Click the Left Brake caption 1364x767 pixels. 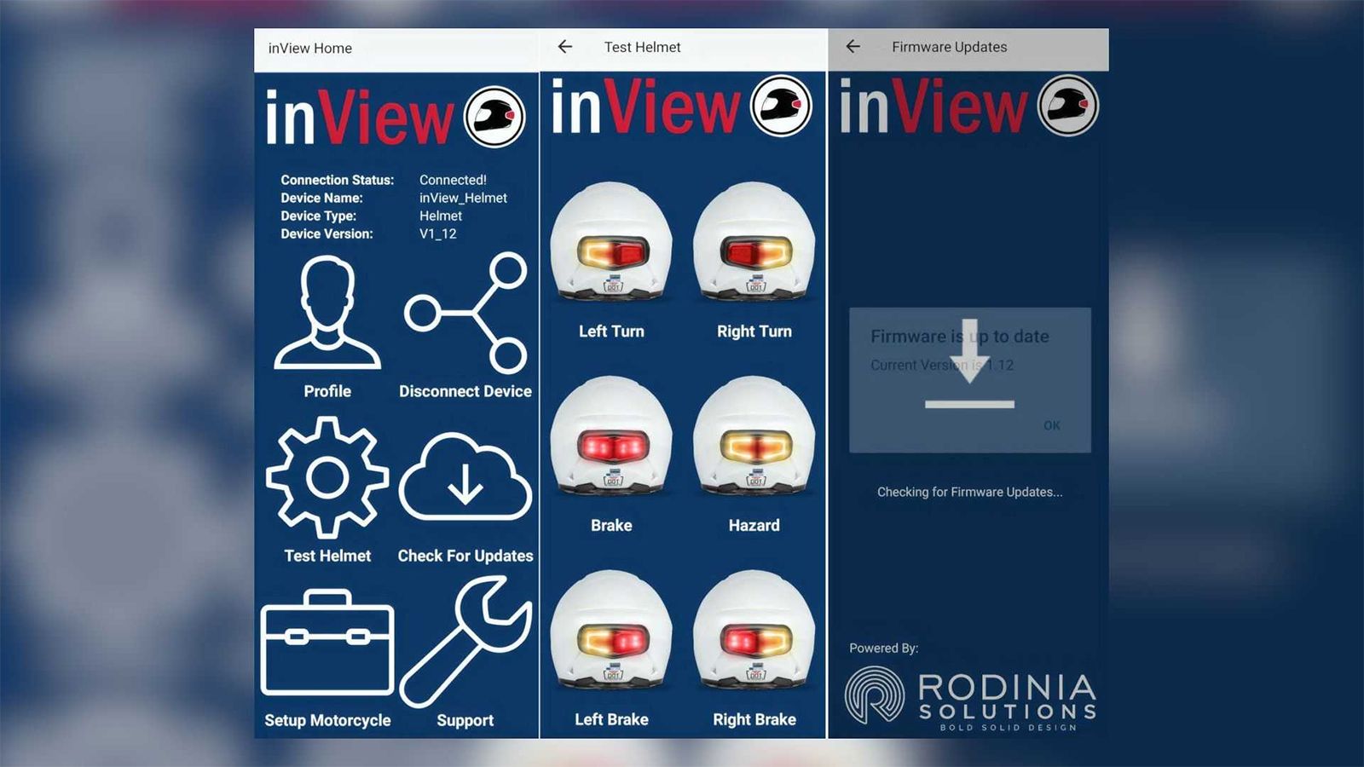pyautogui.click(x=611, y=719)
